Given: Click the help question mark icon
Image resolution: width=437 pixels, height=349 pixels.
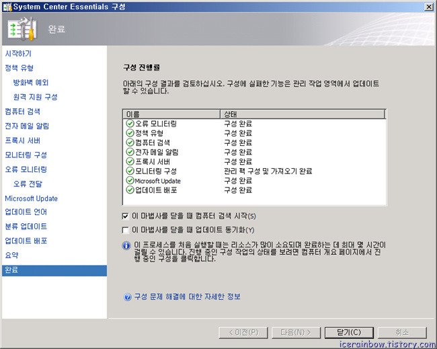Looking at the screenshot, I should click(128, 297).
